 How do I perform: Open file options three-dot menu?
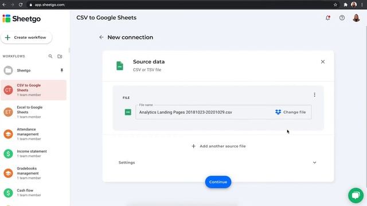315,94
